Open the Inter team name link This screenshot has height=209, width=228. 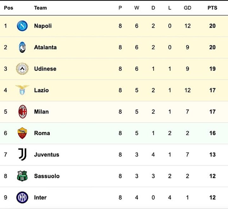pos(40,198)
